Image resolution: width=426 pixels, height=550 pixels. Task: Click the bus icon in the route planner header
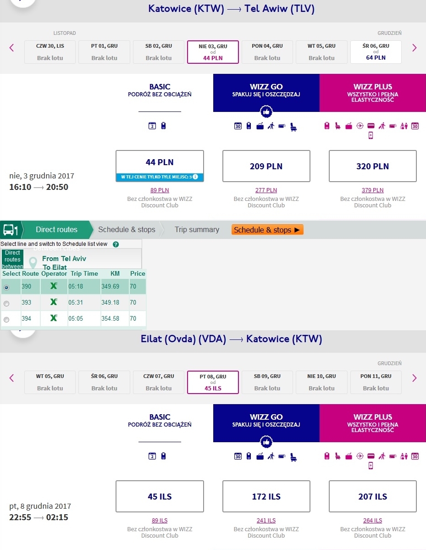(x=11, y=230)
